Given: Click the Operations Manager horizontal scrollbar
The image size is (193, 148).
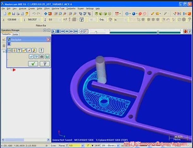Looking at the screenshot, I should coord(26,139).
